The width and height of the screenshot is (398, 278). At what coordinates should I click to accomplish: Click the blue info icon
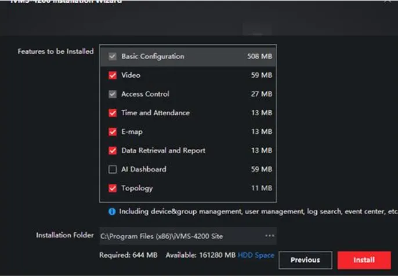pyautogui.click(x=112, y=212)
